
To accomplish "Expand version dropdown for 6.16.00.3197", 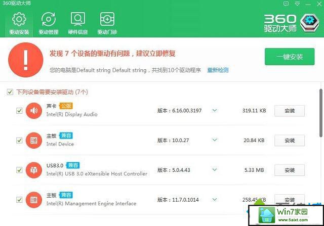I will (x=215, y=110).
